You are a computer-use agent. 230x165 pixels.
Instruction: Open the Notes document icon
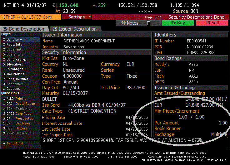(x=148, y=23)
